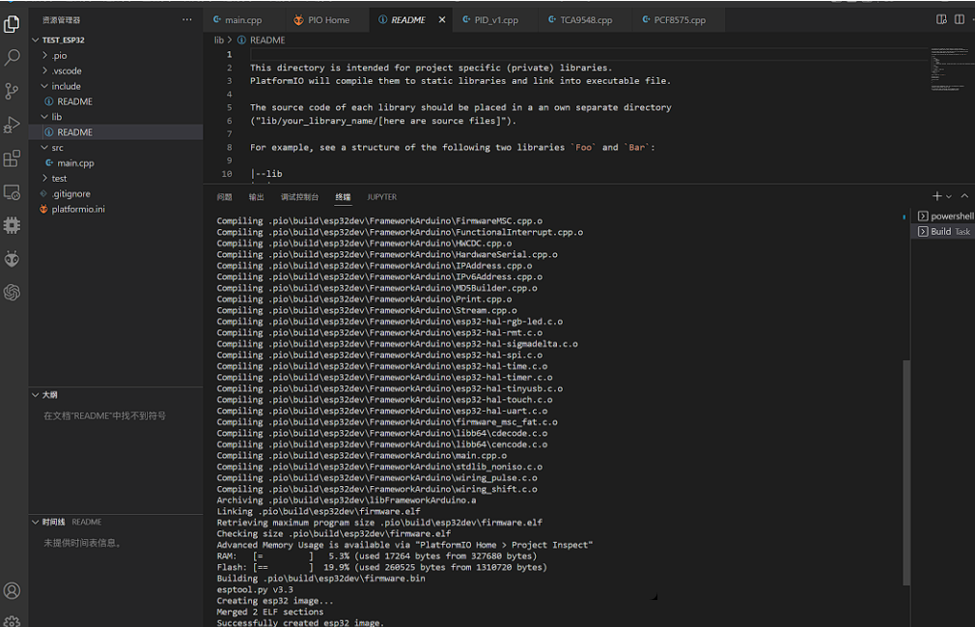Open the launch profile dropdown beside plus

pyautogui.click(x=949, y=197)
